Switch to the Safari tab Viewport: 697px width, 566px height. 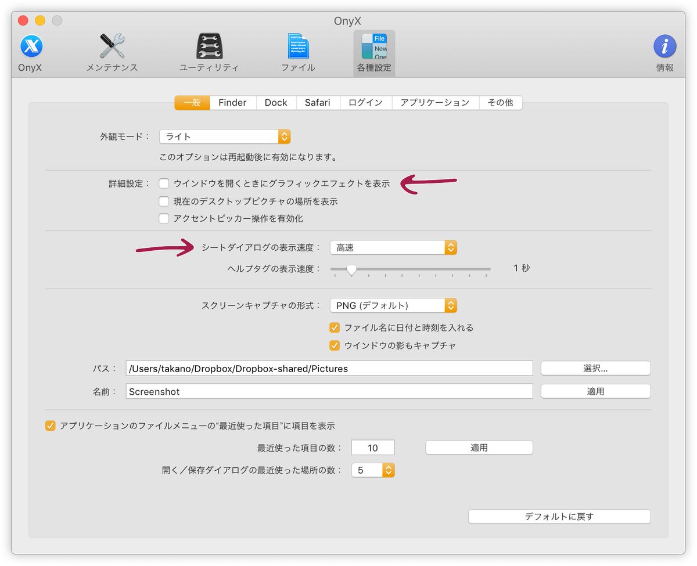318,103
